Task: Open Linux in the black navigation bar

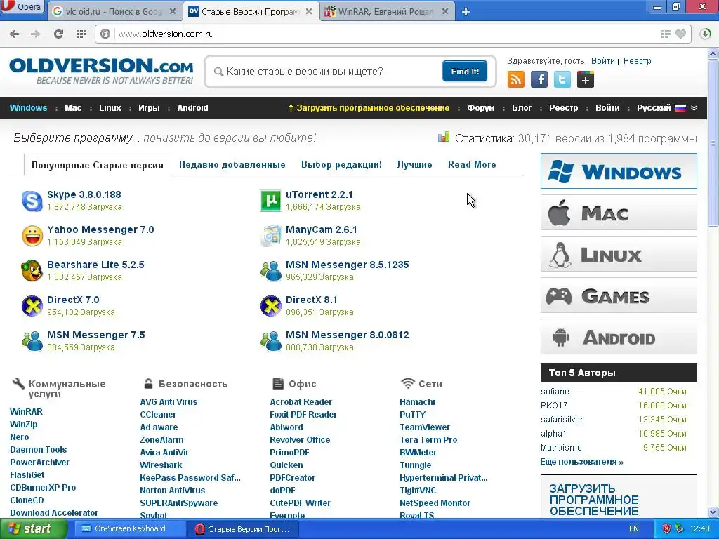Action: pos(110,108)
